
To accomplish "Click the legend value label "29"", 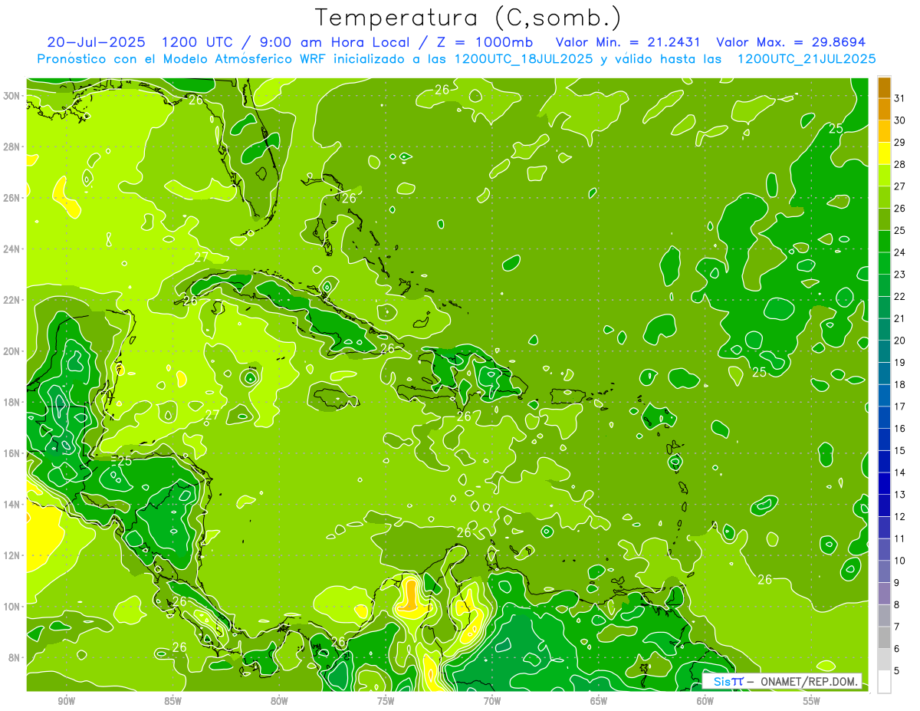I will click(x=900, y=141).
